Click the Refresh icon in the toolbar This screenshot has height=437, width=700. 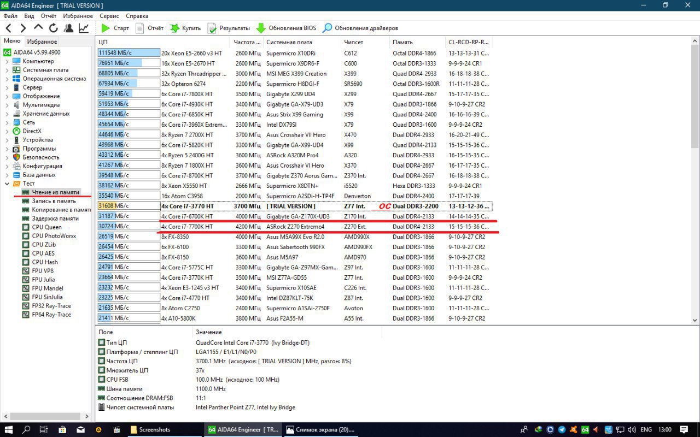[x=53, y=28]
